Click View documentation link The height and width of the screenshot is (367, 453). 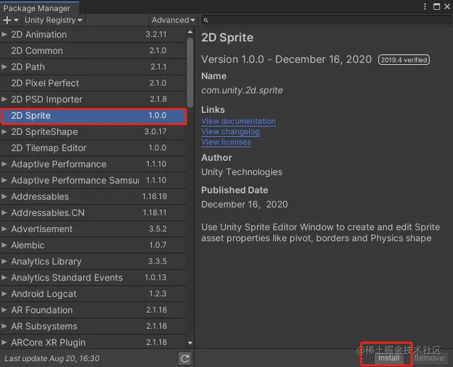pos(238,121)
